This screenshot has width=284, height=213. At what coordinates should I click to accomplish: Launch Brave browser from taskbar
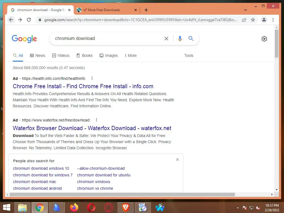pos(126,207)
